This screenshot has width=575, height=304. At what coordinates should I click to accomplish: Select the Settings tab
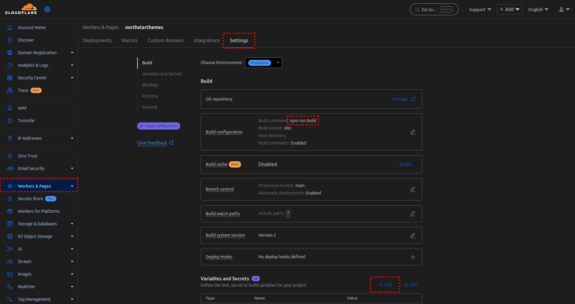[x=239, y=40]
